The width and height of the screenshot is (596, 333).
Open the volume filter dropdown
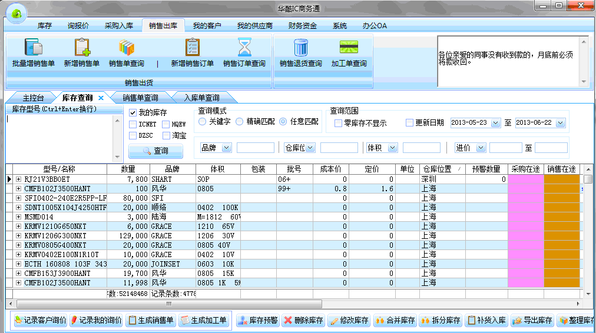click(393, 148)
